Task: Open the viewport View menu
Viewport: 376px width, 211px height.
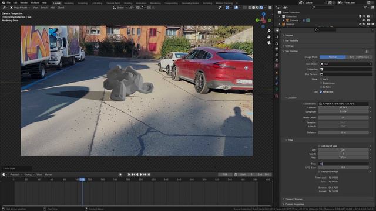Action: pyautogui.click(x=35, y=8)
